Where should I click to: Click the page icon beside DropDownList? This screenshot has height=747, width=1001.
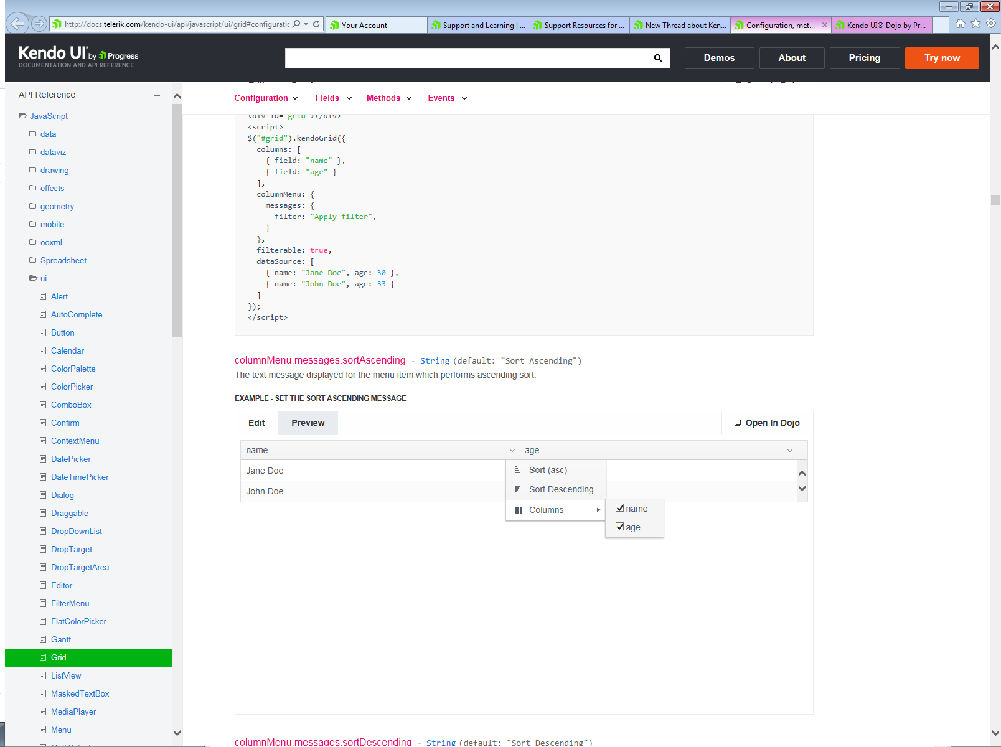(x=43, y=531)
